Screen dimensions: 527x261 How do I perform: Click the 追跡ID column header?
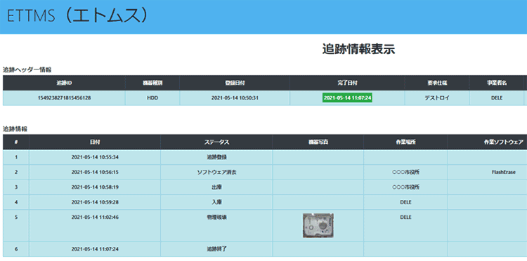click(x=64, y=83)
